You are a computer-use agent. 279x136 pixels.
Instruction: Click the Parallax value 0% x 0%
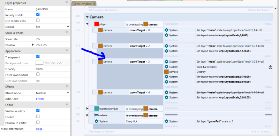click(x=52, y=45)
